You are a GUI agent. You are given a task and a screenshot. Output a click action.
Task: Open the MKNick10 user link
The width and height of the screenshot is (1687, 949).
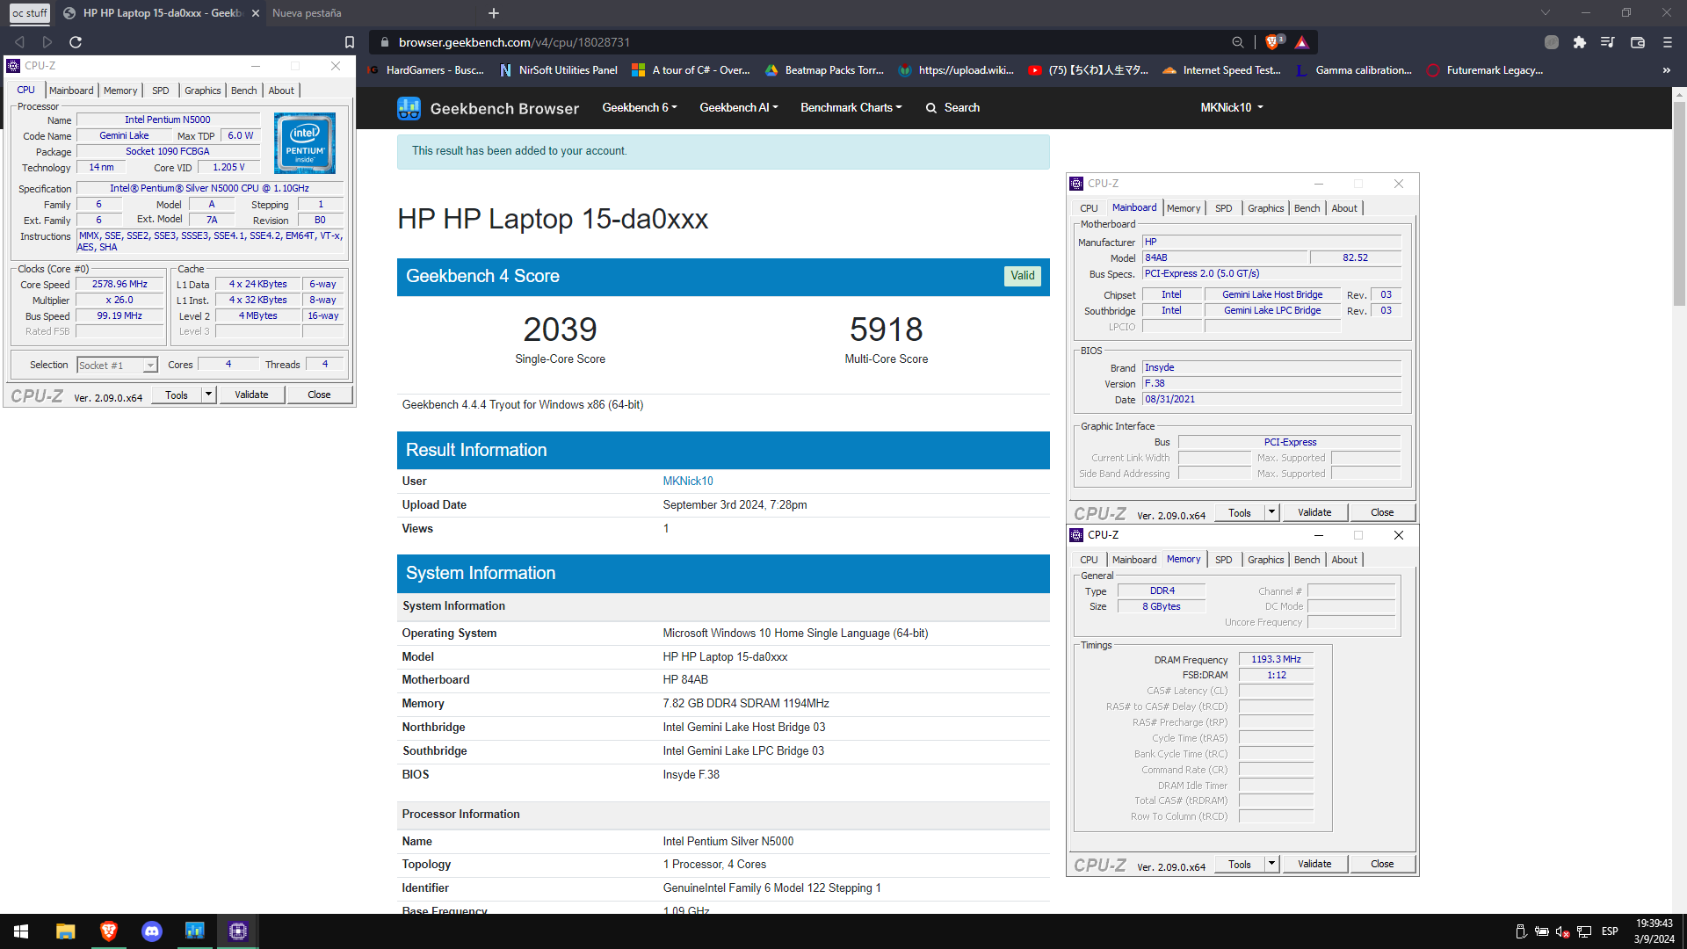(688, 481)
